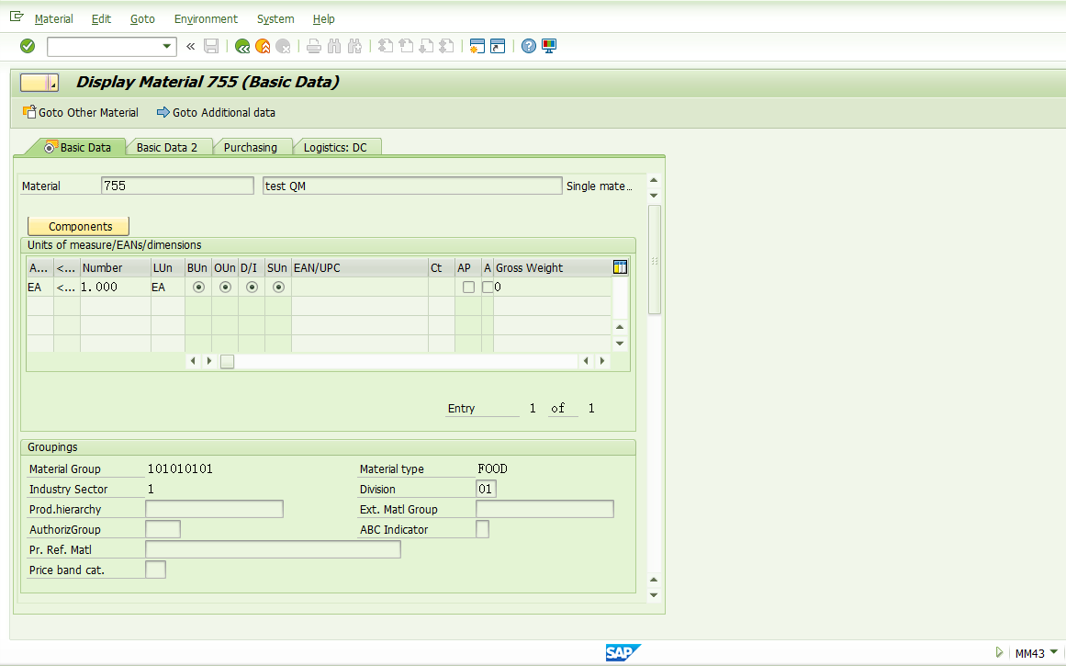Select the Back green arrow icon
This screenshot has width=1066, height=666.
[242, 46]
